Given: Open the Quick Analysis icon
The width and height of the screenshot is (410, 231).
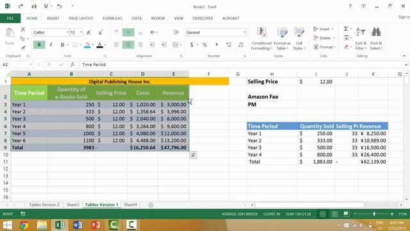Looking at the screenshot, I should (x=193, y=155).
